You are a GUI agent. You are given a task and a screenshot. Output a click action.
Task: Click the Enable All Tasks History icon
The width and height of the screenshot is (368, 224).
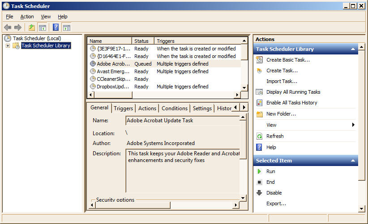point(259,103)
